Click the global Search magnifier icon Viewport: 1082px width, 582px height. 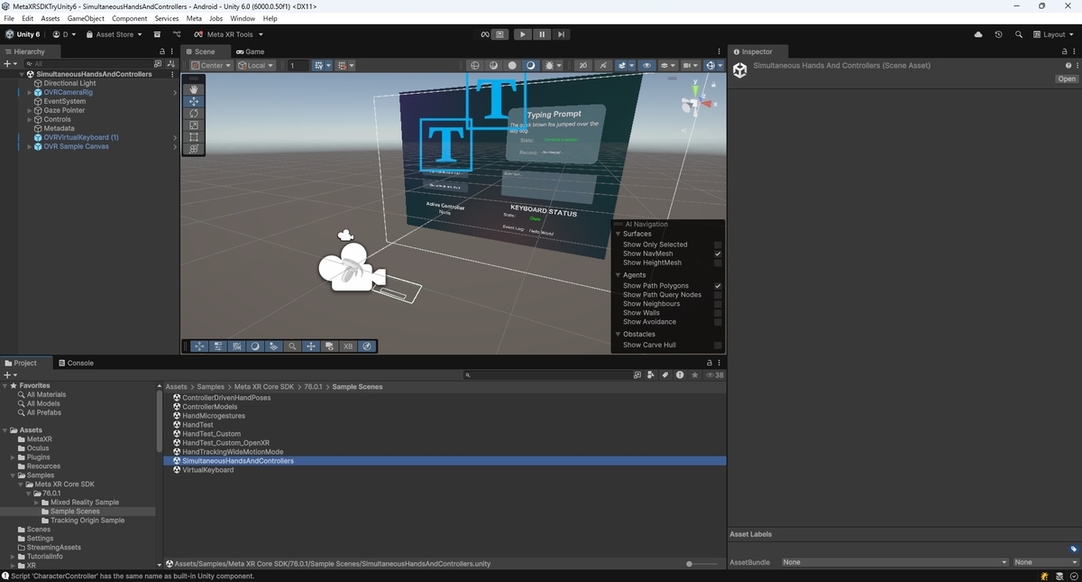tap(1019, 34)
